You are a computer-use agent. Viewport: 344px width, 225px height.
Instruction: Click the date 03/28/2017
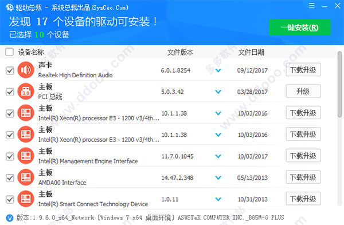252,92
